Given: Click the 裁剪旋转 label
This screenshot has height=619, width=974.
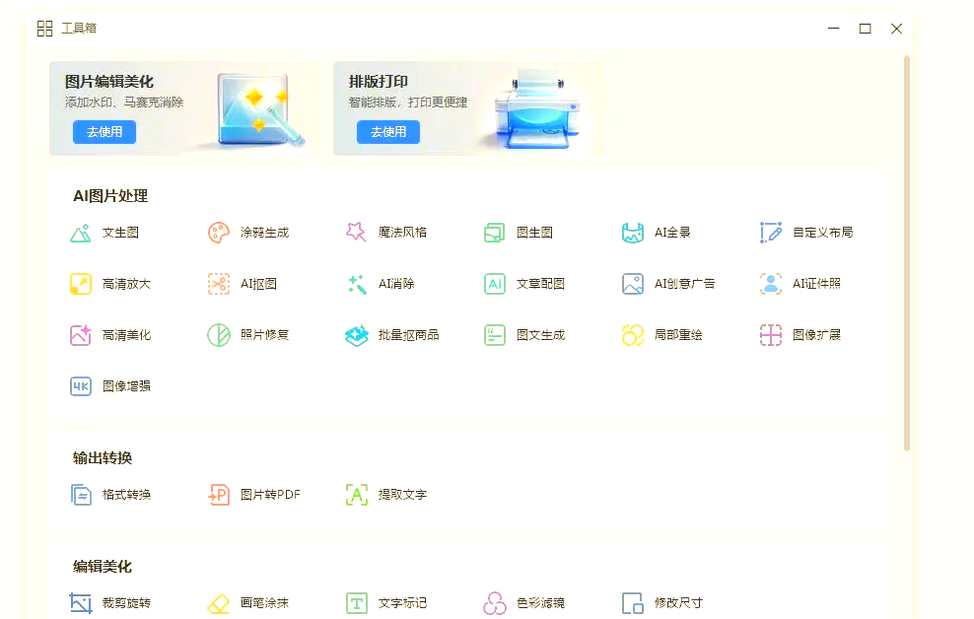Looking at the screenshot, I should tap(127, 603).
